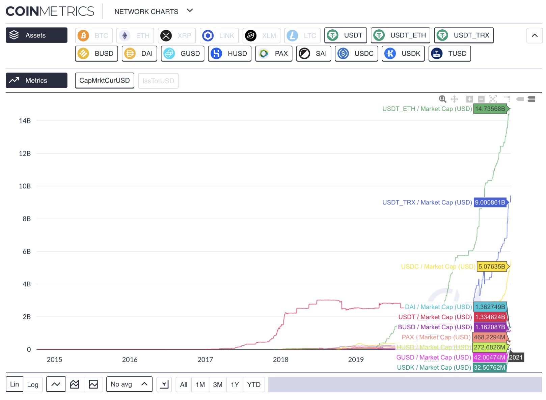This screenshot has width=546, height=400.
Task: Click the USDT_TRX 9.000861B value tag
Action: (491, 202)
